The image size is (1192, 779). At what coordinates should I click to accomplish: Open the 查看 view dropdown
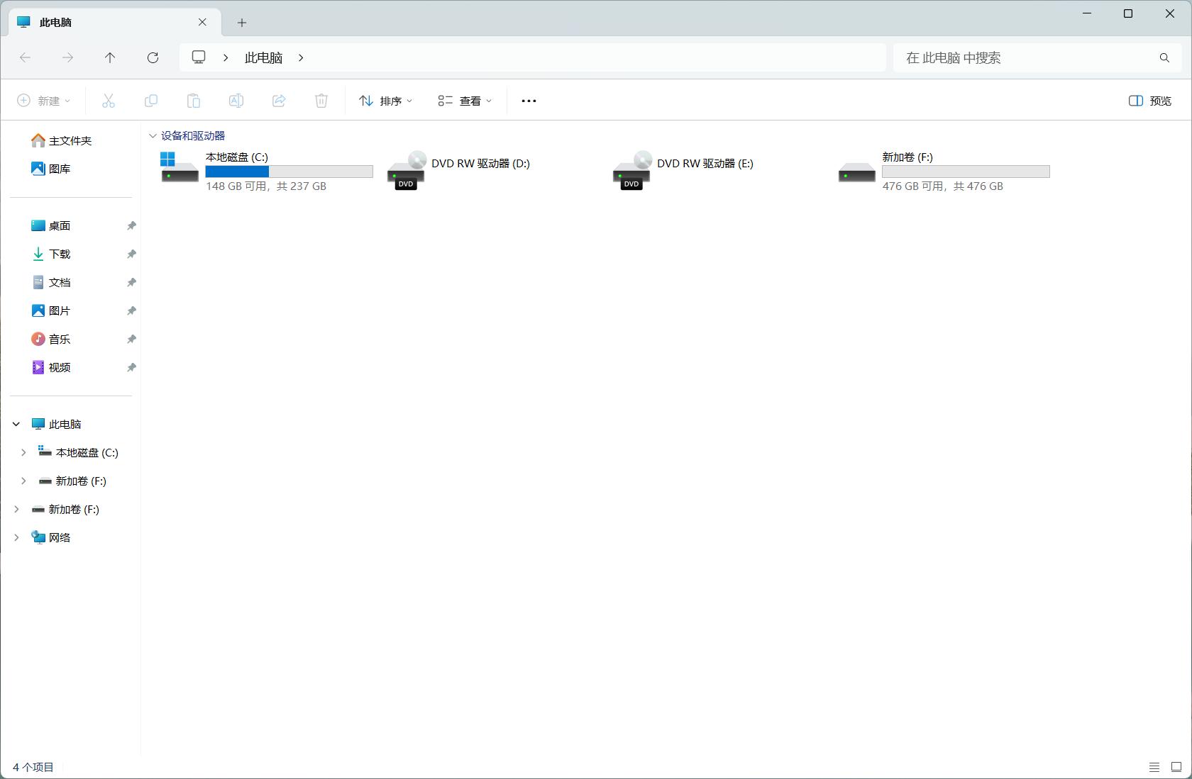[x=465, y=101]
